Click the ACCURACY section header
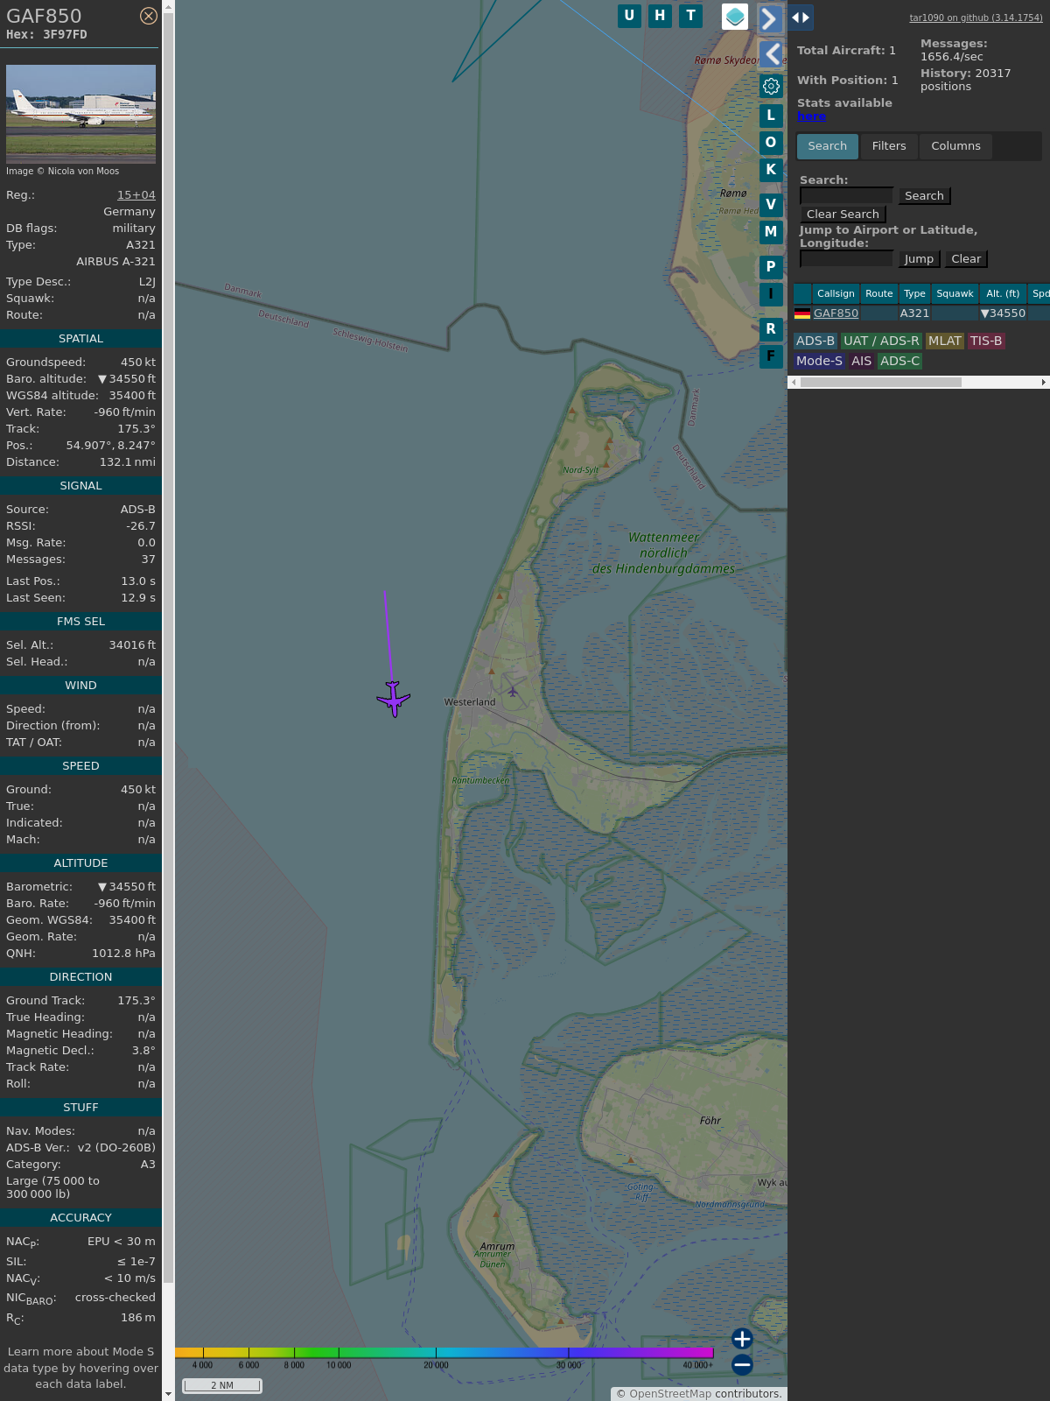 80,1218
